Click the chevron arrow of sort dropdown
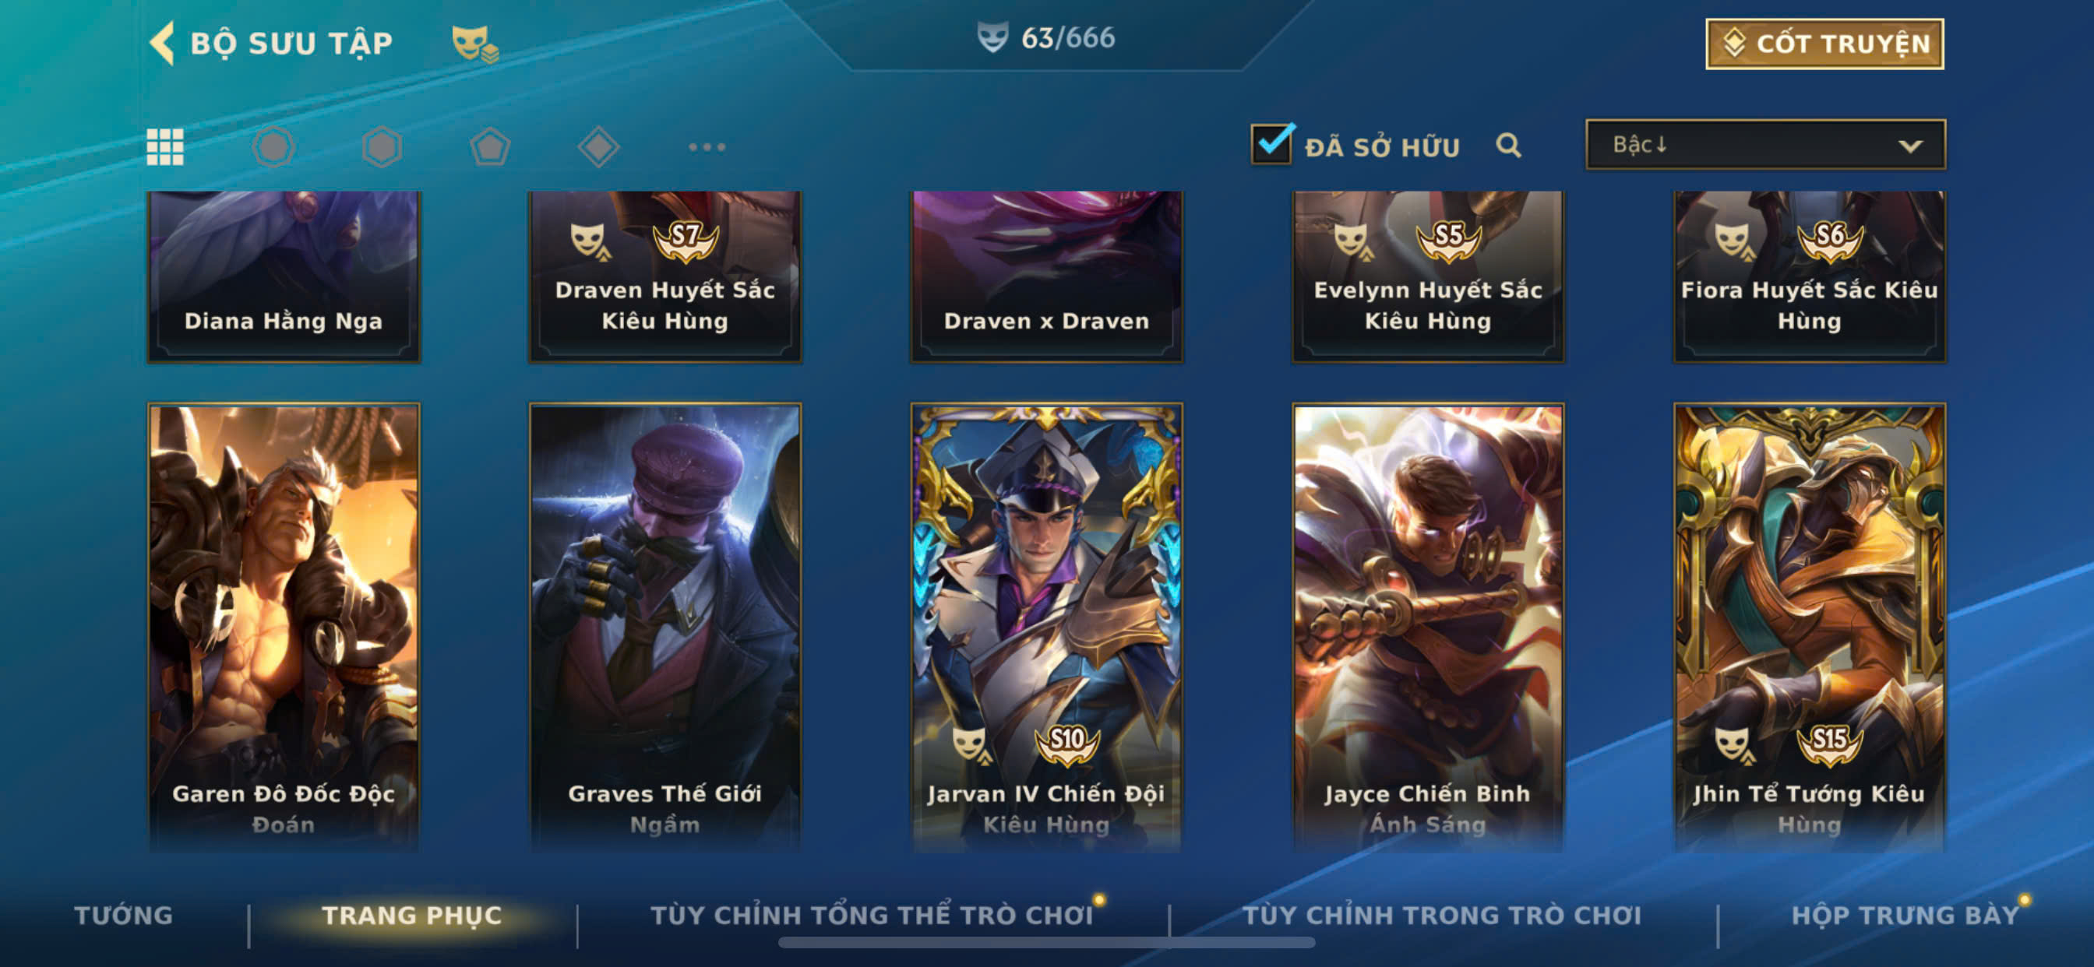The width and height of the screenshot is (2094, 967). click(x=1910, y=146)
